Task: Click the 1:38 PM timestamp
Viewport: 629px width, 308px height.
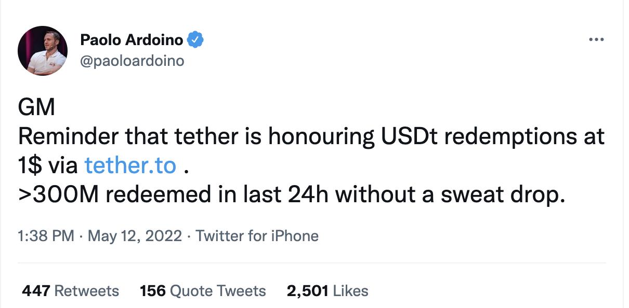Action: click(46, 236)
